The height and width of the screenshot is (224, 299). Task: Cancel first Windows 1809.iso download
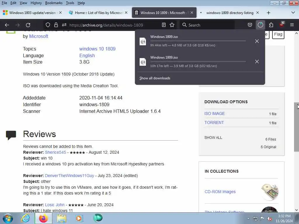coord(257,41)
